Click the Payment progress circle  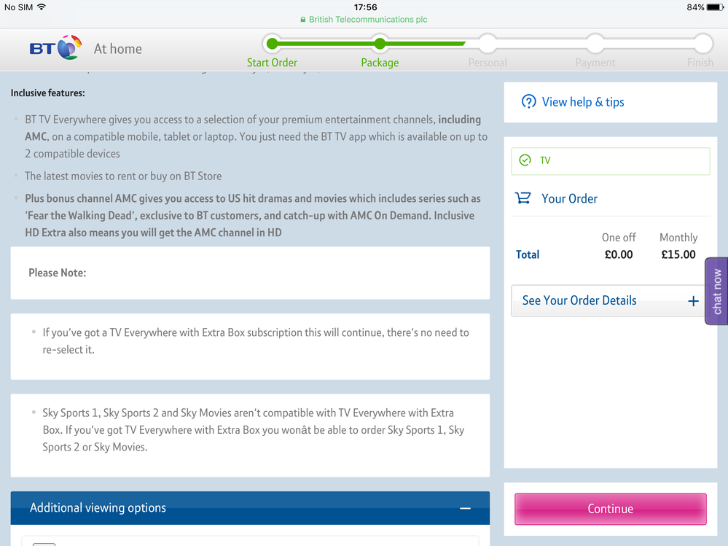[x=595, y=44]
